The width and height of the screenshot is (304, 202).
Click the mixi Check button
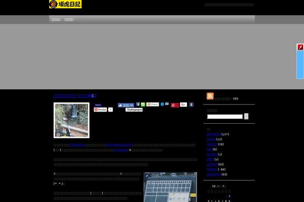click(x=153, y=105)
